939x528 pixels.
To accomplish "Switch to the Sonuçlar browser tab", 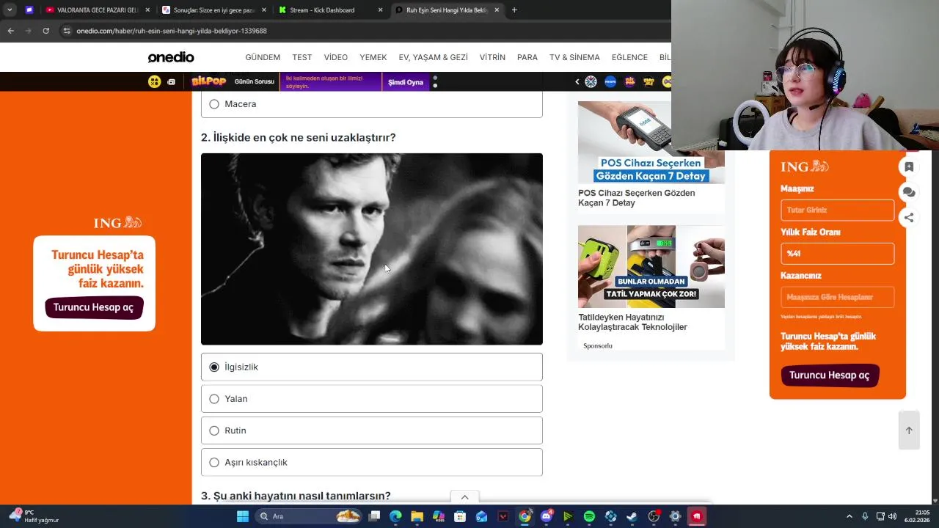I will 213,10.
